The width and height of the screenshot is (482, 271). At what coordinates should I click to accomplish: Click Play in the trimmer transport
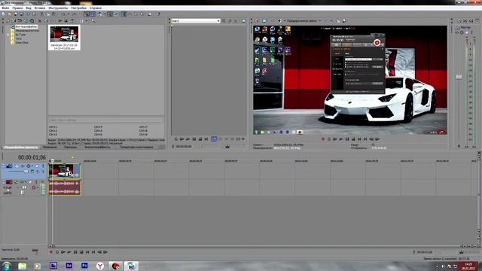188,139
